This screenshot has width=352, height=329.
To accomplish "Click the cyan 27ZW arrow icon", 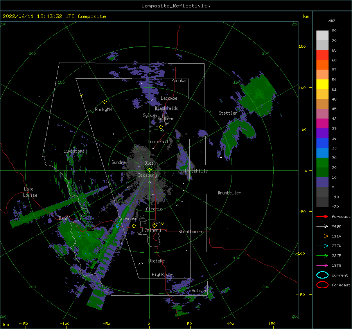I will click(x=322, y=246).
